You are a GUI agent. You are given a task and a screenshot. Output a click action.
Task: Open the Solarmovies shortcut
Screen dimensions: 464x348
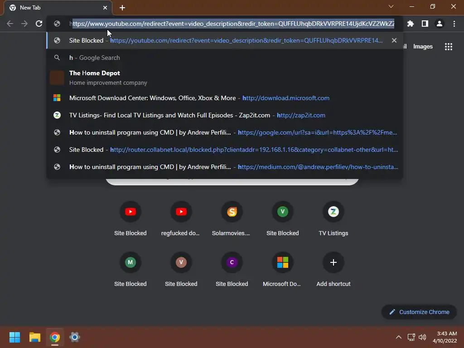232,219
